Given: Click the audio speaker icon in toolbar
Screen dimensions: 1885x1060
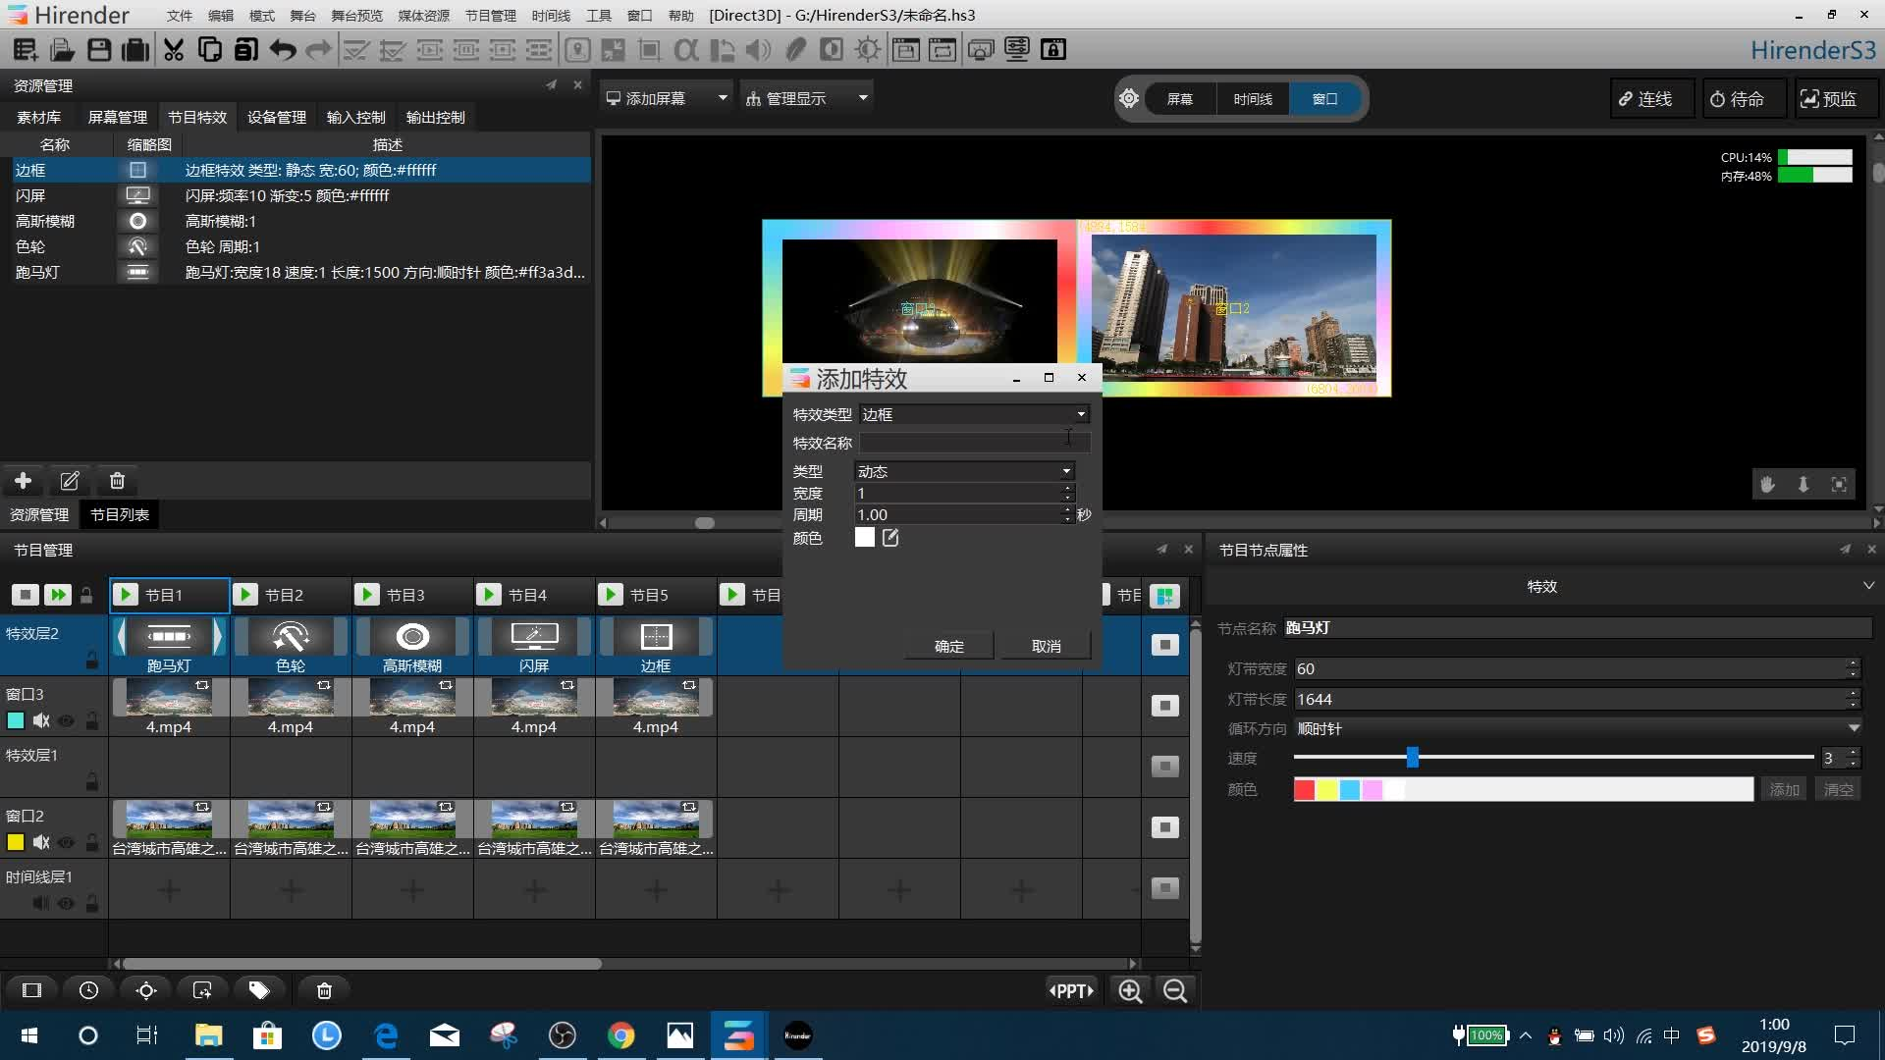Looking at the screenshot, I should point(758,49).
